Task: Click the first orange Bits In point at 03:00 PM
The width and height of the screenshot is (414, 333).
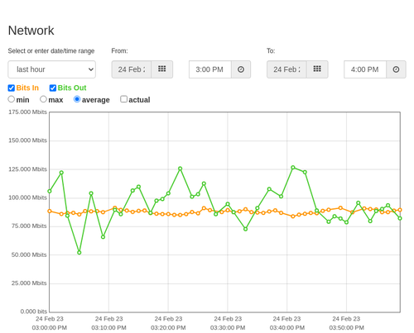Action: click(x=50, y=212)
